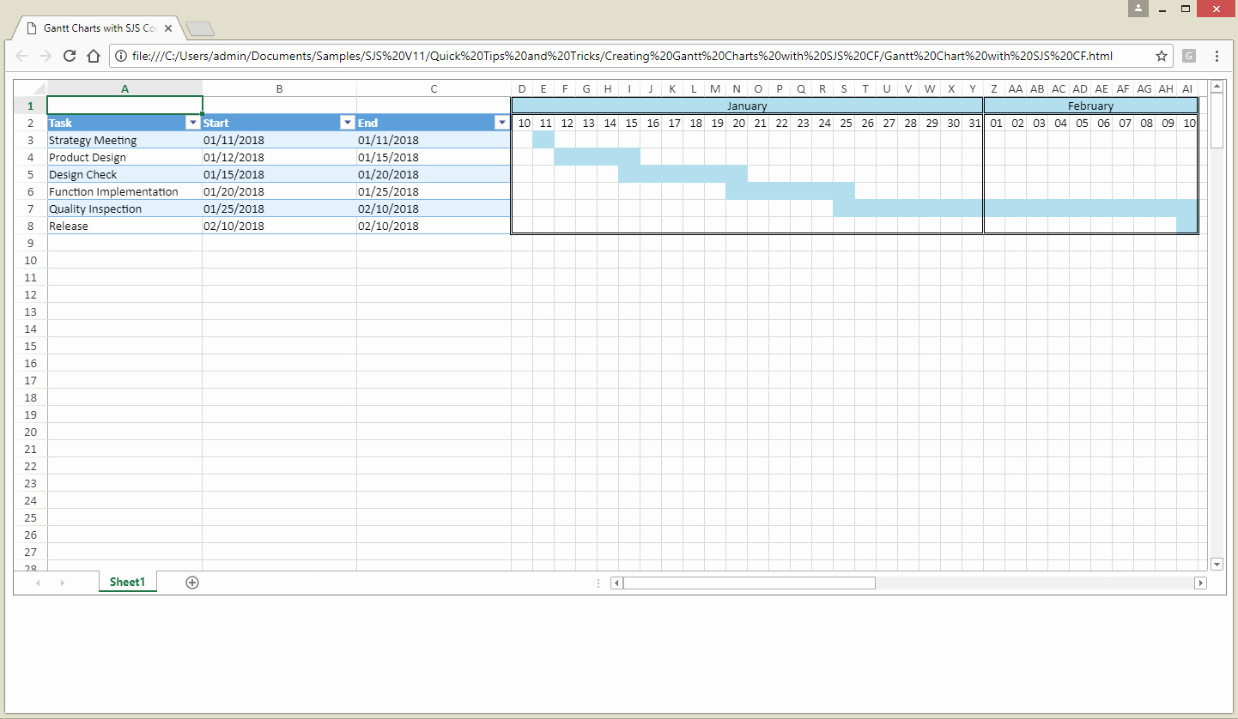The height and width of the screenshot is (719, 1238).
Task: Bookmark this page with the star icon
Action: (1161, 56)
